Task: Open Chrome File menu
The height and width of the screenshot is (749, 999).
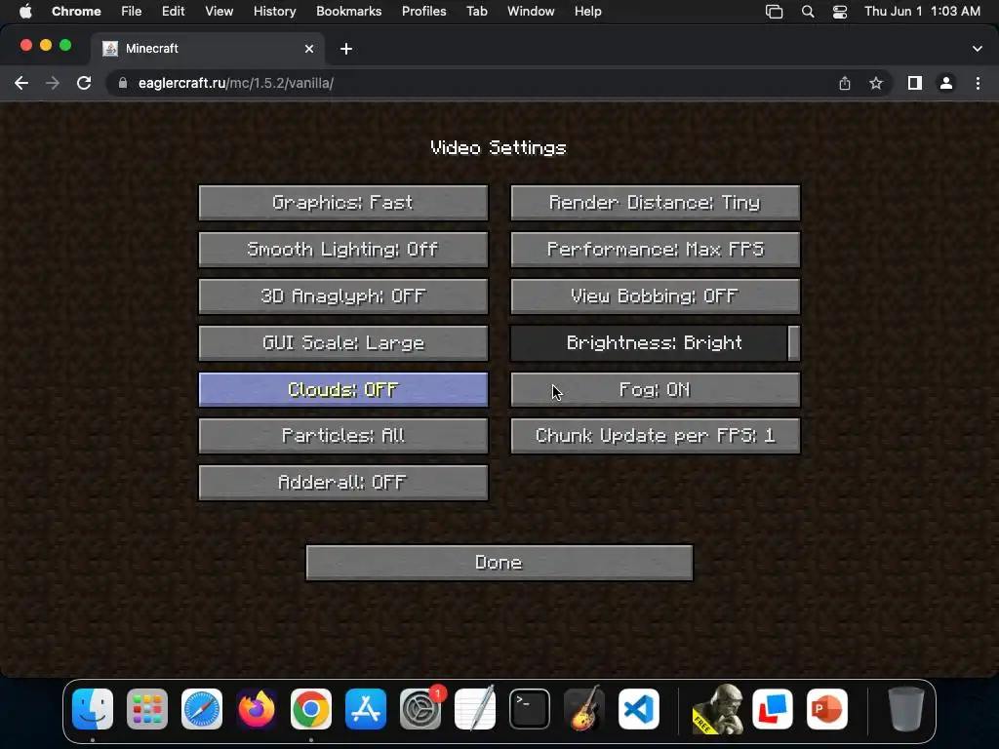Action: (x=132, y=12)
